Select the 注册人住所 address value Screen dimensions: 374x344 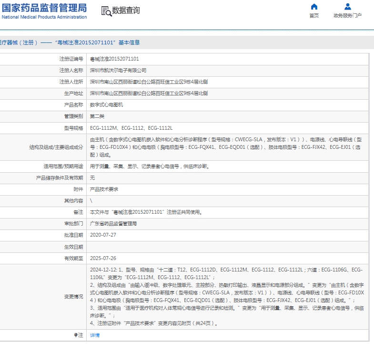click(149, 82)
